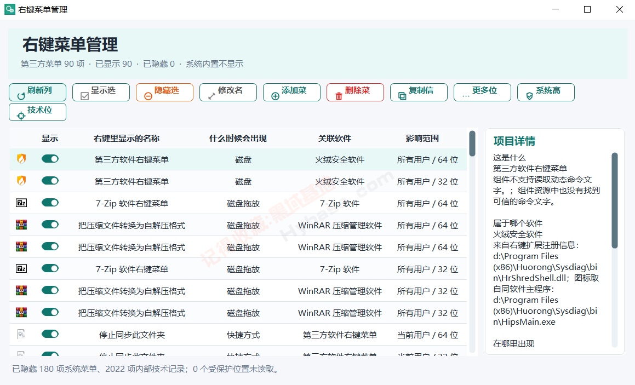Toggle display switch for 火绒安全软件 32 位 row

[x=50, y=181]
